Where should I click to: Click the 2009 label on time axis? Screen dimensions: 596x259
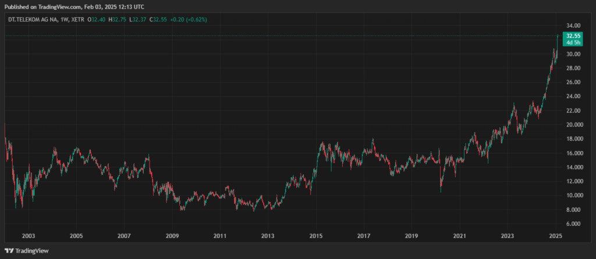click(172, 236)
